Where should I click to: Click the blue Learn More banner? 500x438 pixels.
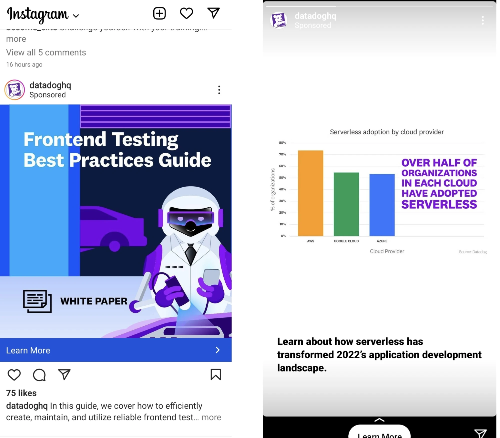pyautogui.click(x=116, y=350)
